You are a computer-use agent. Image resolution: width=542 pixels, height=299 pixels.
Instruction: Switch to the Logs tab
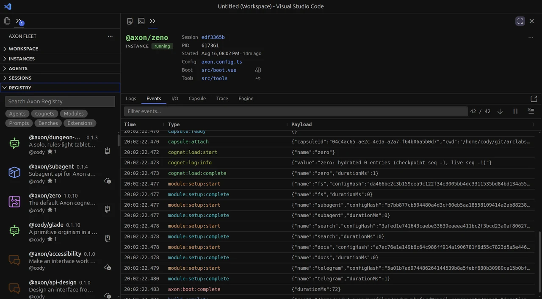(x=131, y=99)
